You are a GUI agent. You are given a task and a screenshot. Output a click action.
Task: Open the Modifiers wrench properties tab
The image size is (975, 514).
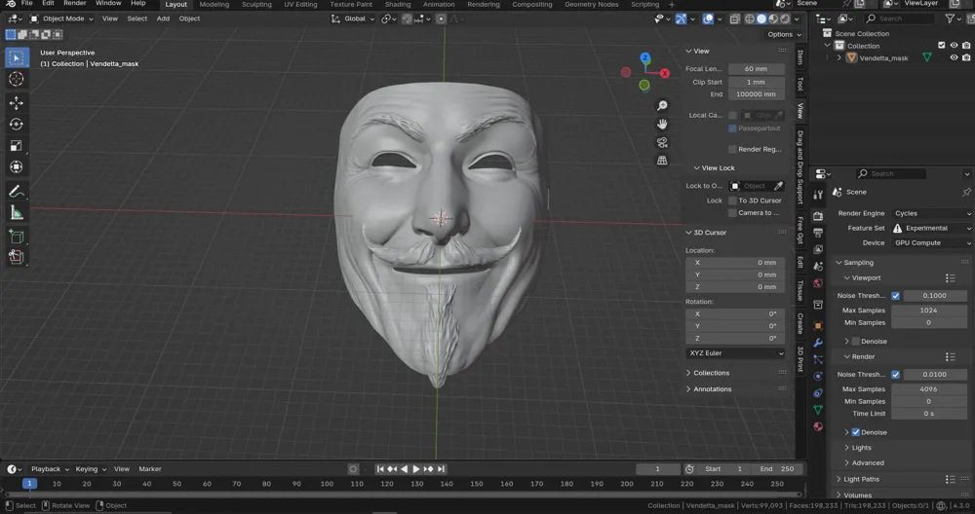tap(818, 343)
